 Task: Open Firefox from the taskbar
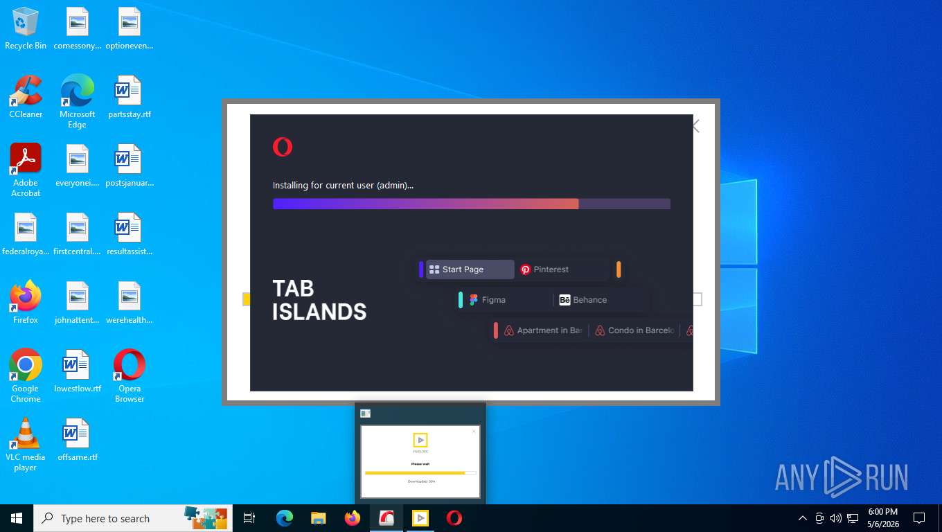pyautogui.click(x=353, y=518)
